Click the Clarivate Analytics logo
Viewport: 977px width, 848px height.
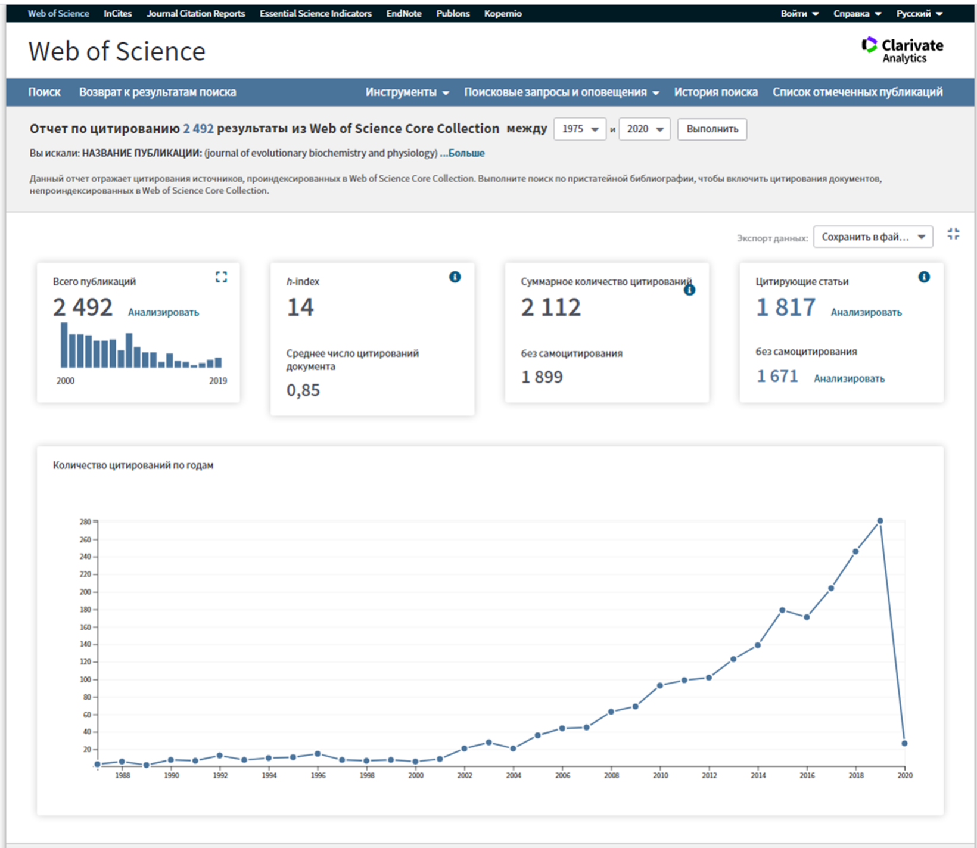902,50
